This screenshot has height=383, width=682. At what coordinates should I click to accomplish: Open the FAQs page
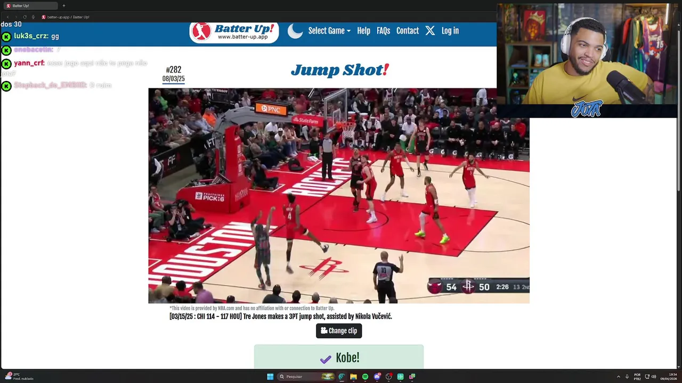(383, 31)
